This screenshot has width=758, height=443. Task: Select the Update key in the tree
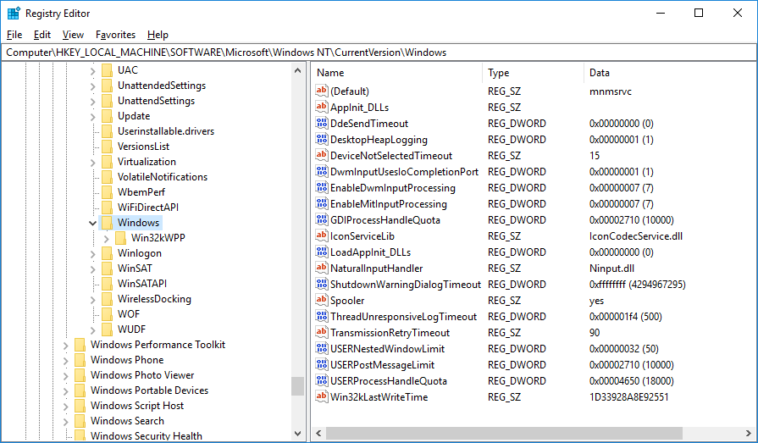tap(134, 116)
